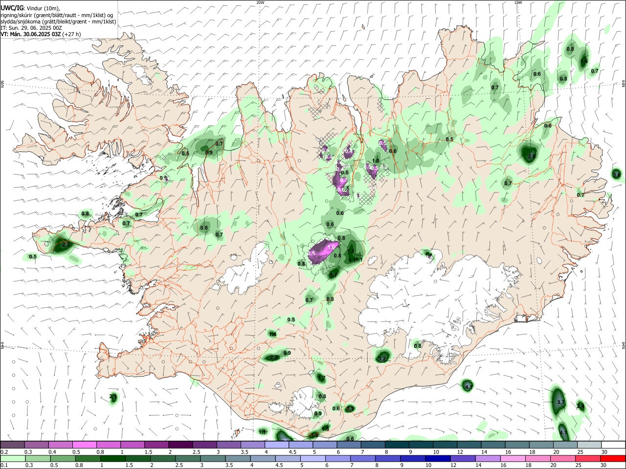Pick the dark green 1–1.5 rain swatch
The width and height of the screenshot is (626, 469).
click(x=112, y=458)
